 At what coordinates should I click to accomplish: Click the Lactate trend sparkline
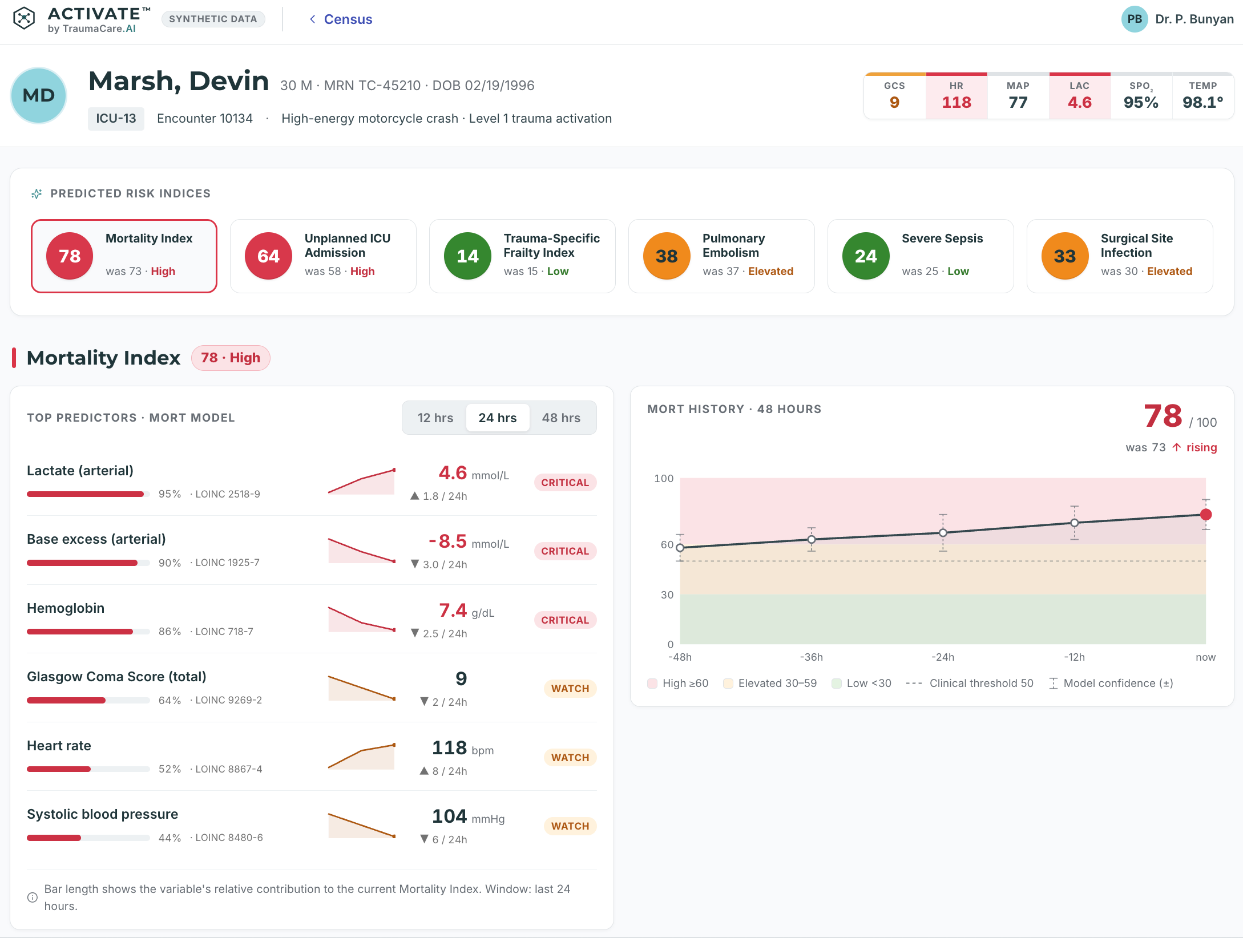(362, 482)
